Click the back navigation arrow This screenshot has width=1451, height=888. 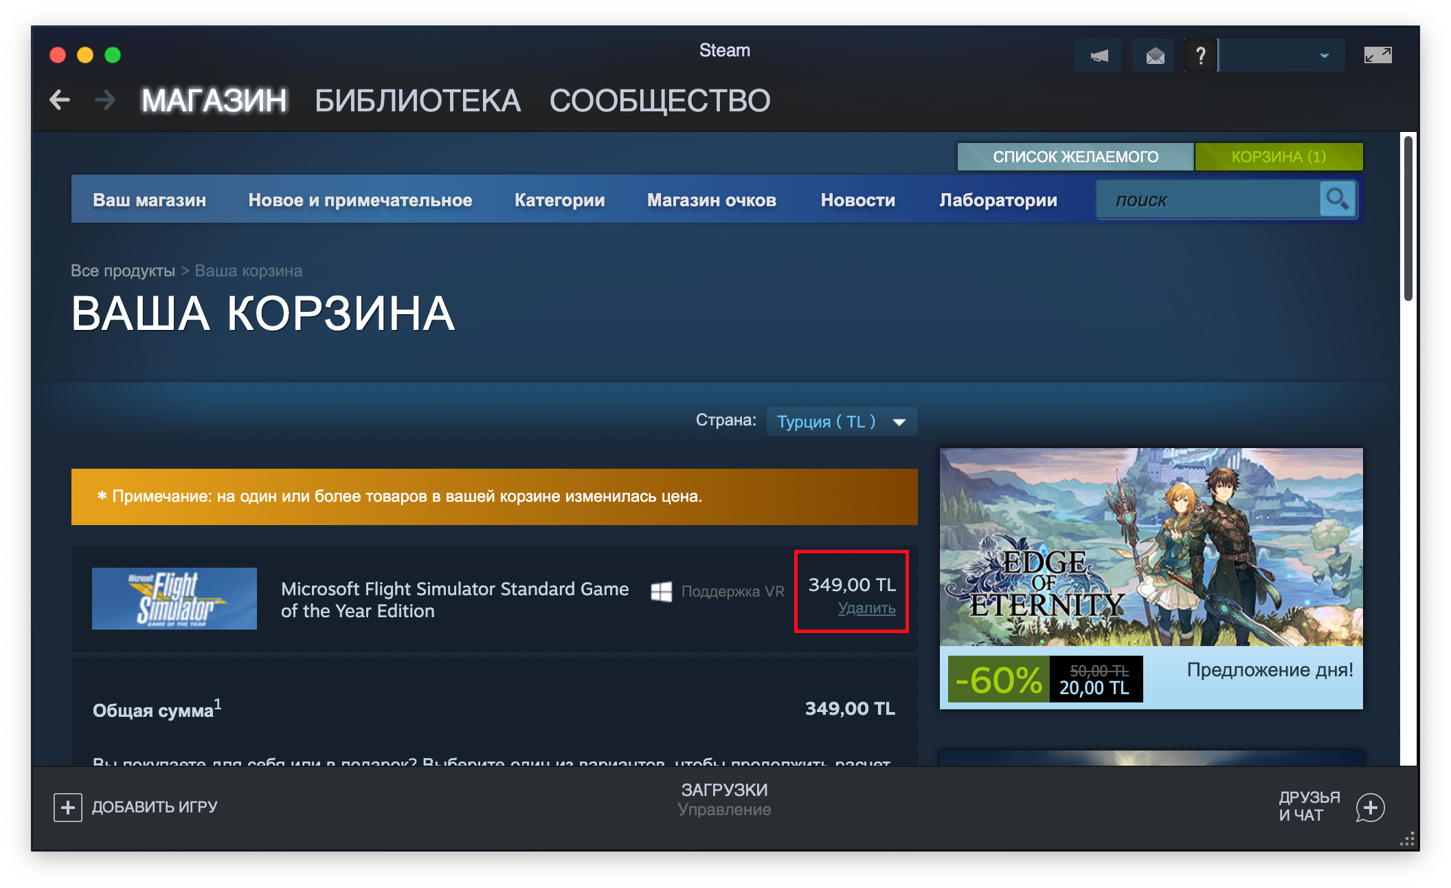pos(60,100)
